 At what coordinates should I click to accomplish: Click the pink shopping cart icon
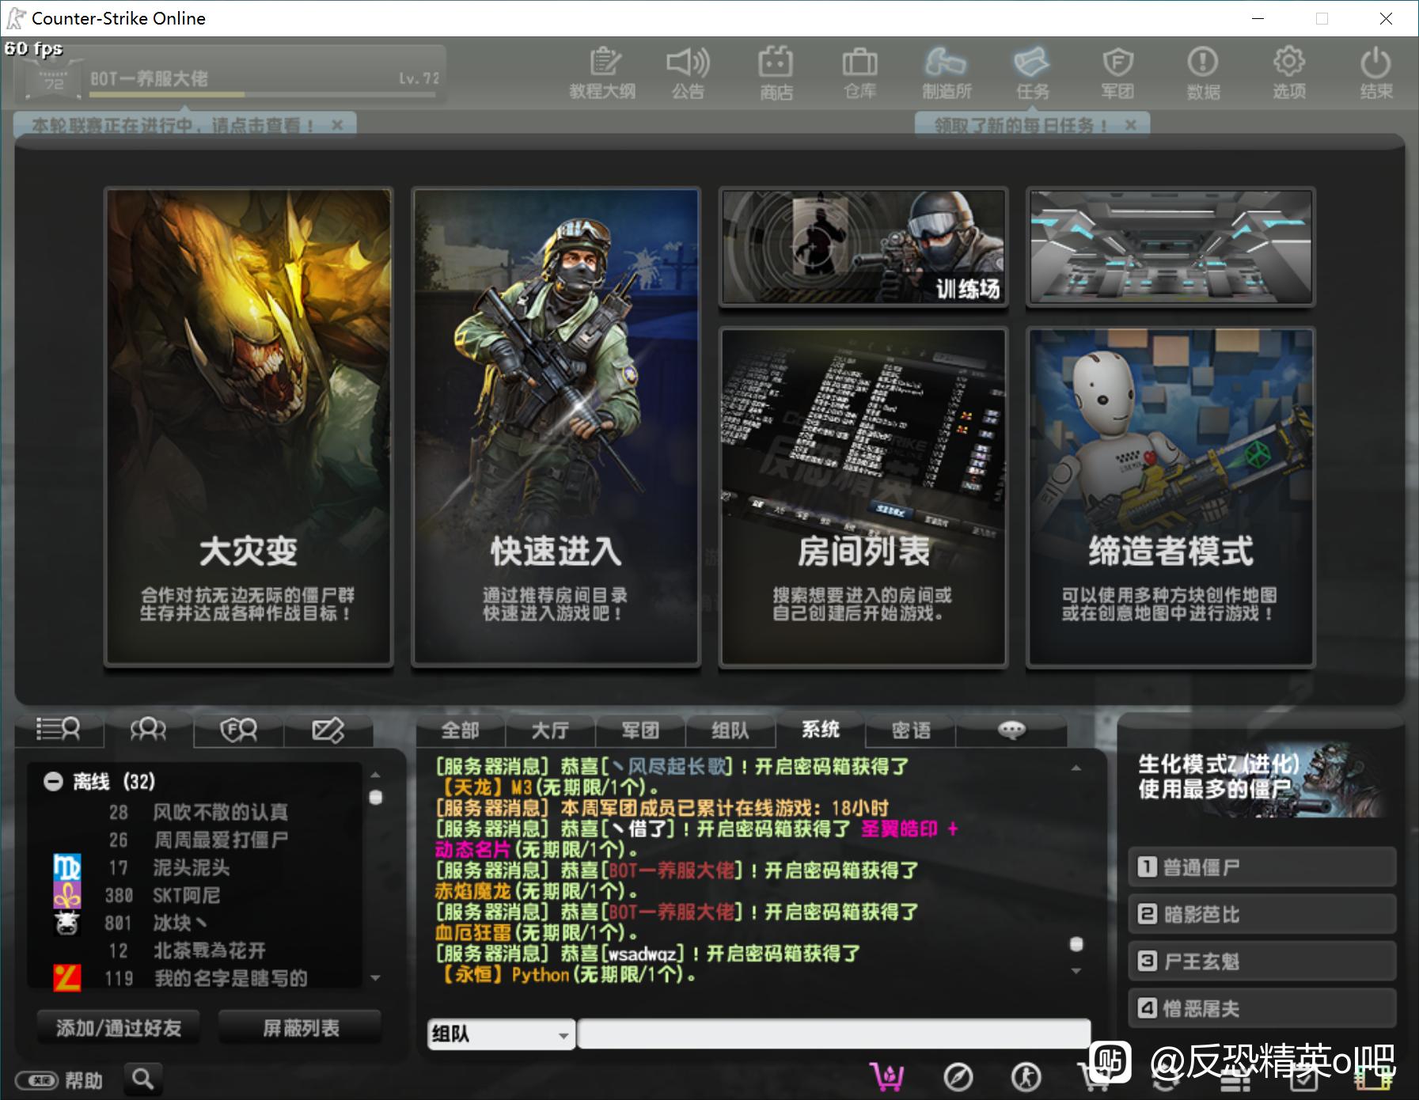point(887,1076)
